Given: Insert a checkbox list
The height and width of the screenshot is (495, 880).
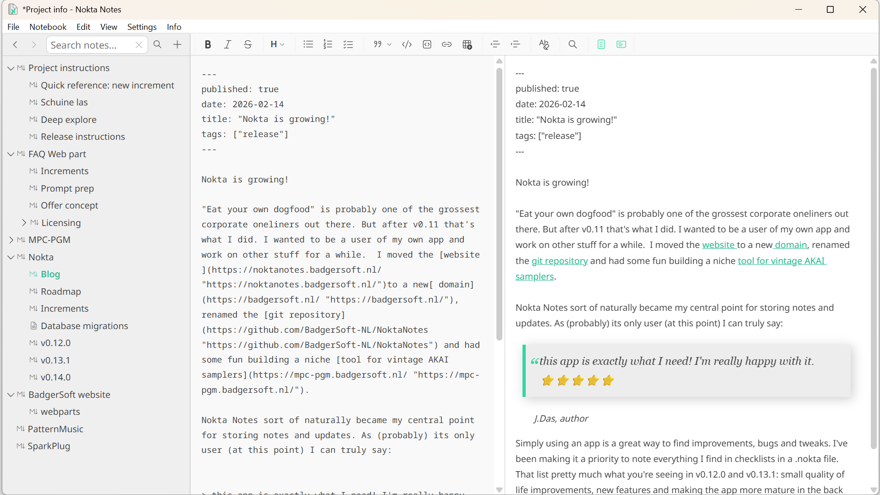Looking at the screenshot, I should (x=348, y=44).
